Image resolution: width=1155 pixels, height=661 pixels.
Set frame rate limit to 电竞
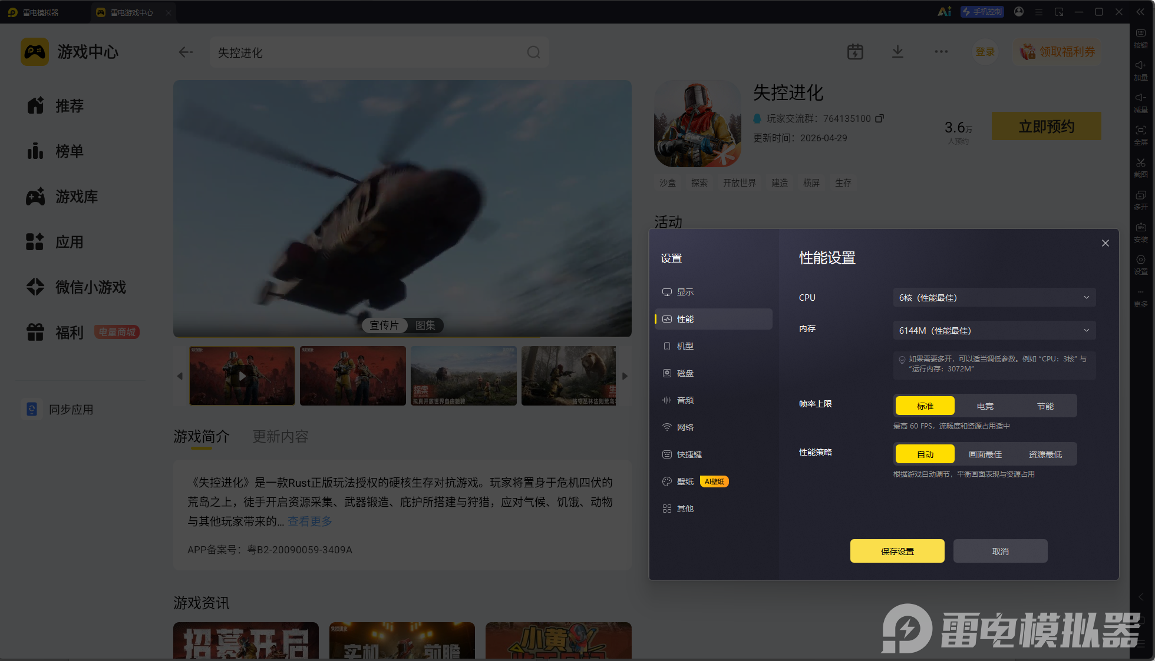pyautogui.click(x=985, y=406)
